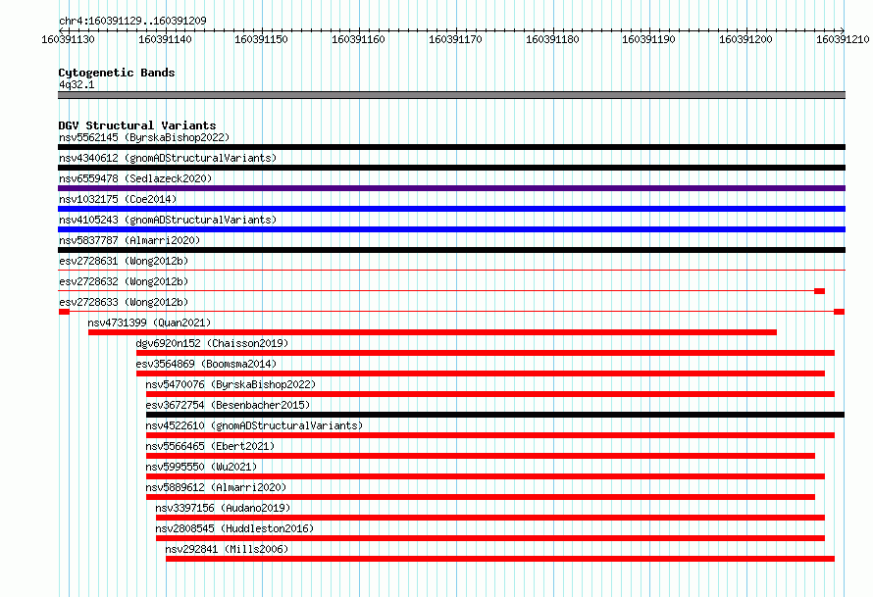
Task: Click ruler position 160391200
Action: 745,39
